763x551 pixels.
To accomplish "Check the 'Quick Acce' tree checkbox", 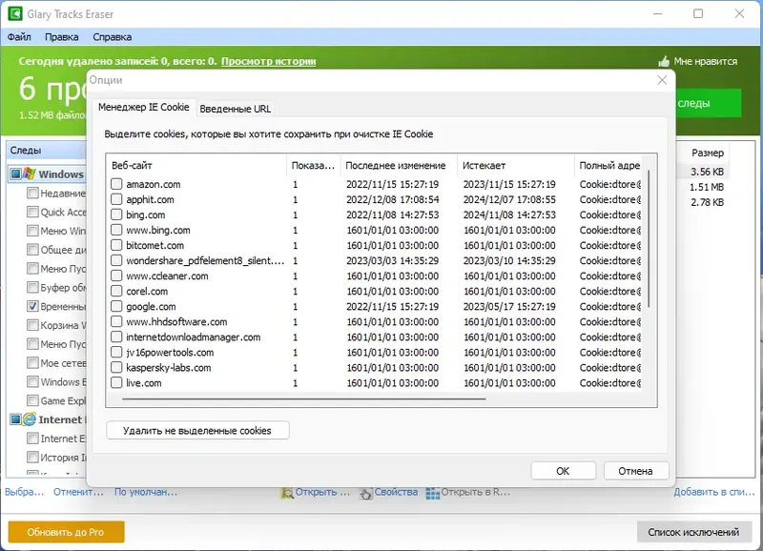I will click(32, 212).
